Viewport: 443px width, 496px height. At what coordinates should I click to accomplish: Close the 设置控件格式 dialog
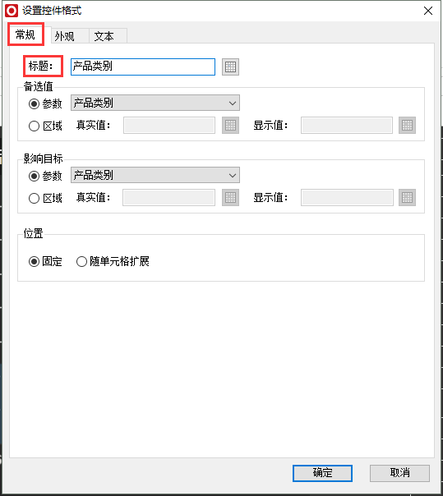coord(428,11)
